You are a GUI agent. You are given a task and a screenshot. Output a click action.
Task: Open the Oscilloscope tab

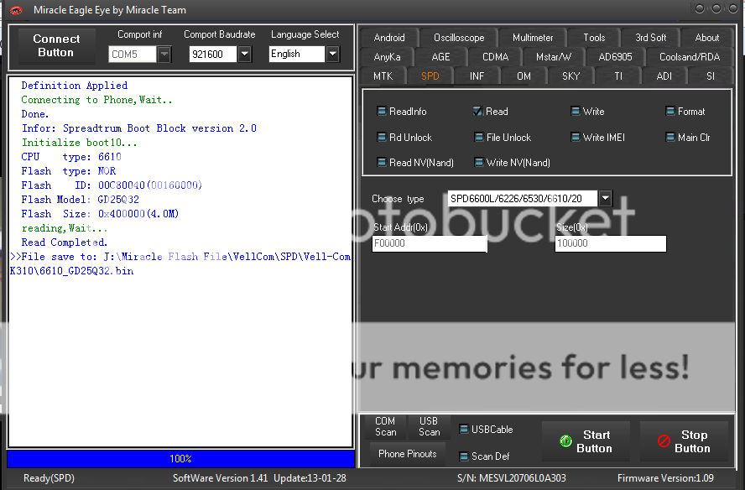459,38
